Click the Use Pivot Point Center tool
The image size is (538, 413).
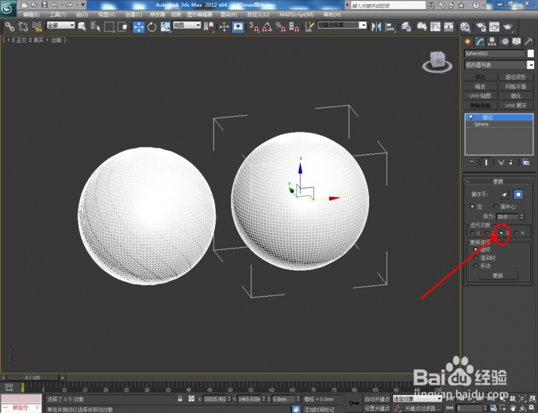pyautogui.click(x=208, y=27)
